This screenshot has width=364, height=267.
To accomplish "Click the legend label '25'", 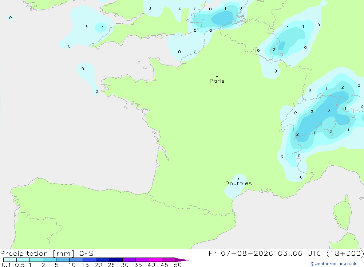I will [x=112, y=265].
